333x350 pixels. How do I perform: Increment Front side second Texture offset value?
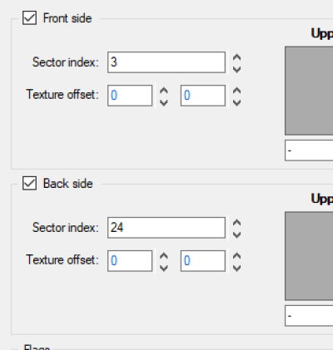click(236, 91)
